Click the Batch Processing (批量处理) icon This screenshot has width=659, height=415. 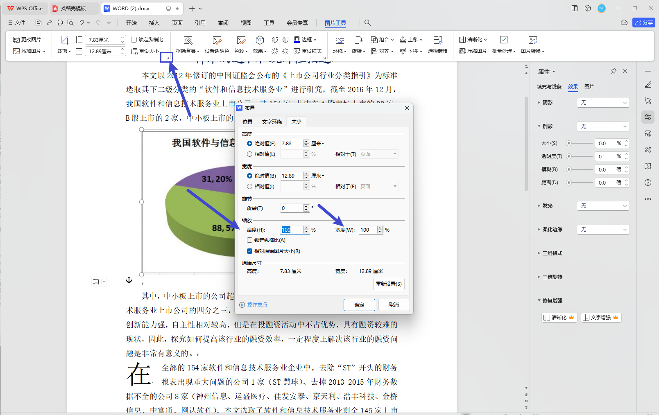pyautogui.click(x=504, y=40)
